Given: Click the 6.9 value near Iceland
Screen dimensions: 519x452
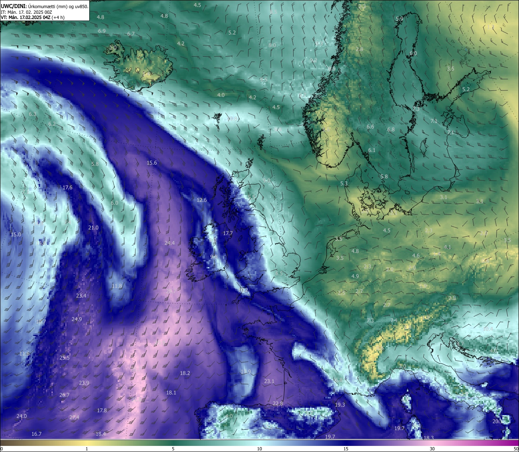Looking at the screenshot, I should click(102, 31).
